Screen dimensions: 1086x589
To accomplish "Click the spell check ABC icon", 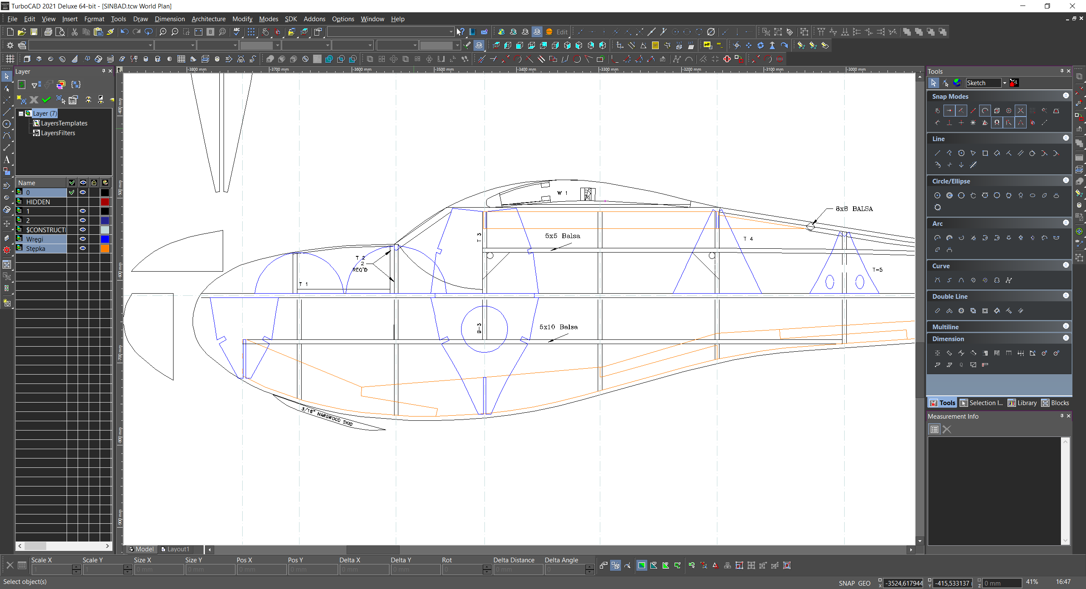I will pos(237,32).
